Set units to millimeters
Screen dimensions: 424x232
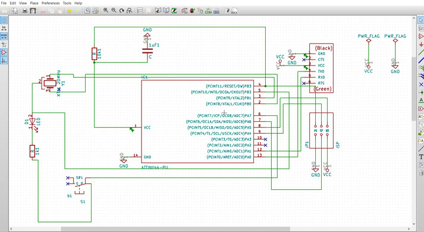pyautogui.click(x=4, y=36)
